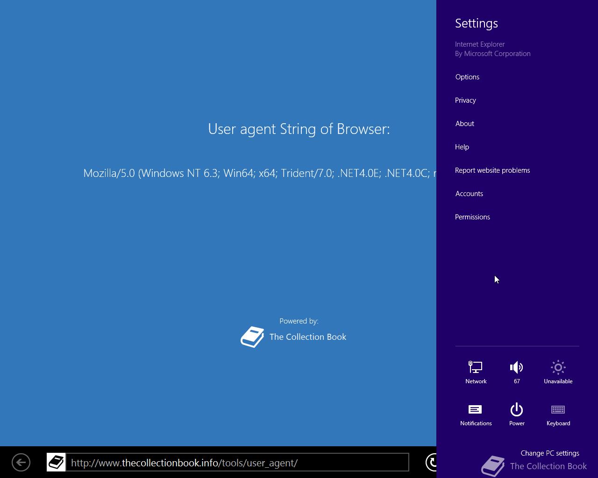Viewport: 598px width, 478px height.
Task: Click 'By Microsoft Corporation' text
Action: tap(493, 54)
